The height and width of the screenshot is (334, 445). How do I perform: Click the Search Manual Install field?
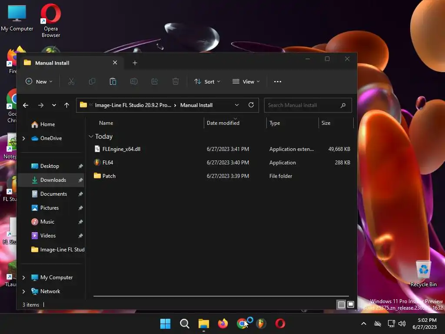pos(308,105)
